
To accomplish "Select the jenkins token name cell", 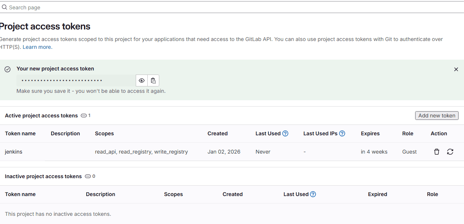I will 13,152.
